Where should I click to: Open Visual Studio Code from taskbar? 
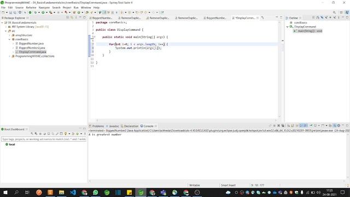pos(73,192)
